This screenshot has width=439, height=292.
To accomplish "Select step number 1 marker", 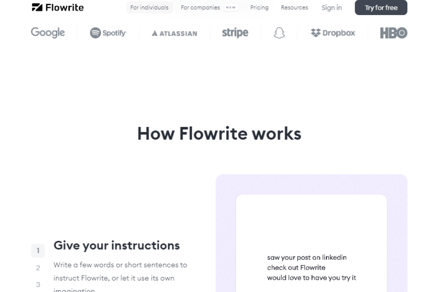I will 38,251.
